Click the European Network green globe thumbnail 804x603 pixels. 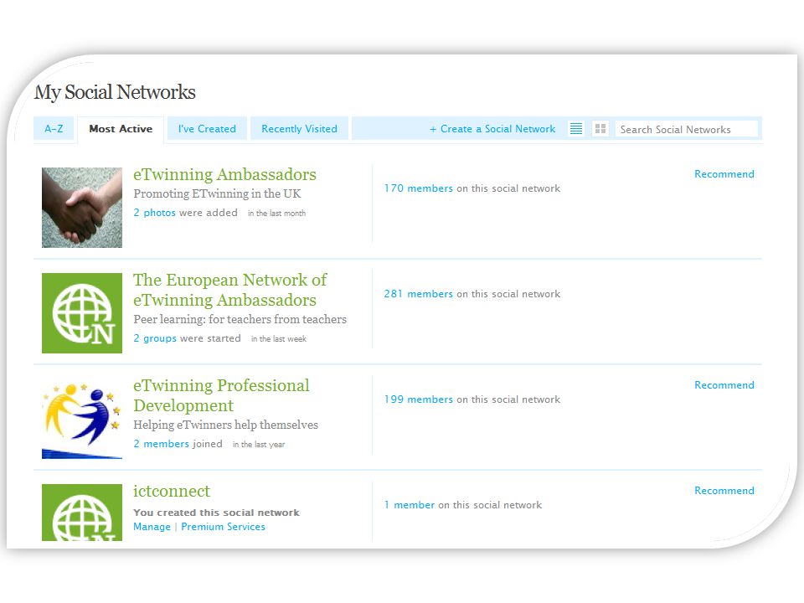(82, 312)
